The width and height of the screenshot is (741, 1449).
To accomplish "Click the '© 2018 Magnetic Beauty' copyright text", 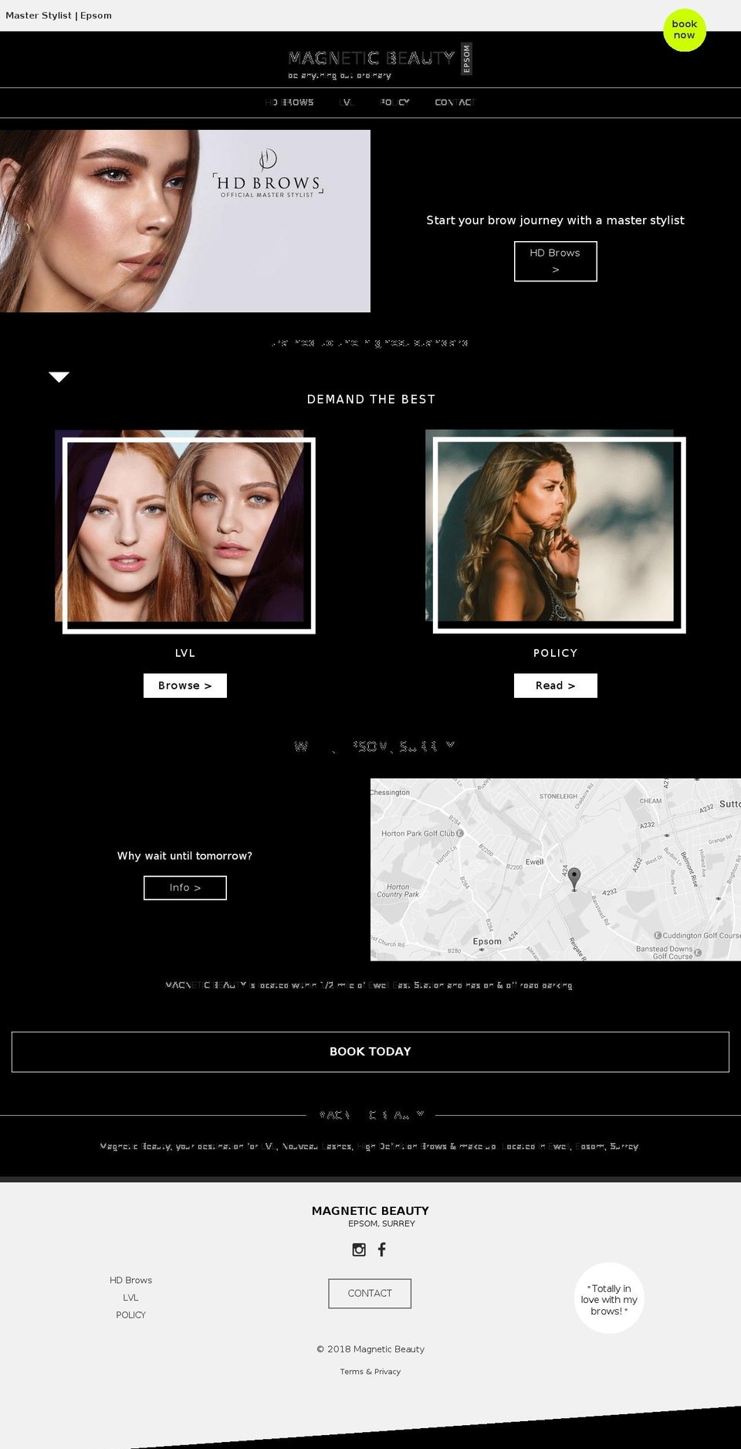I will tap(370, 1349).
